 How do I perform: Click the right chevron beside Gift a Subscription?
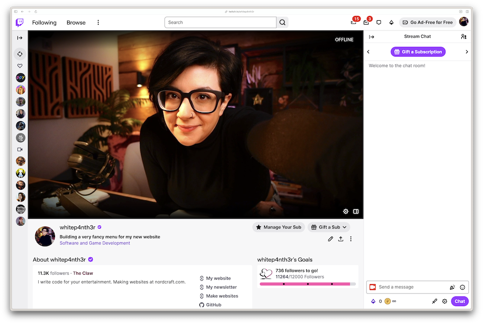point(467,52)
